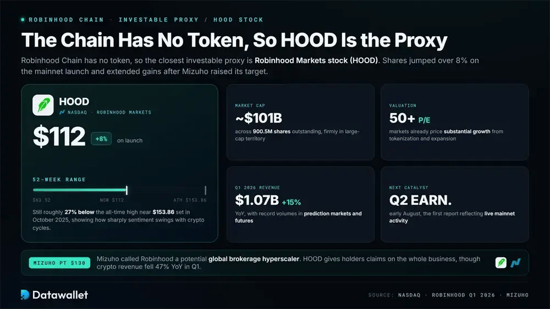Click the HOOD ticker heading
Image resolution: width=550 pixels, height=309 pixels.
(x=74, y=102)
